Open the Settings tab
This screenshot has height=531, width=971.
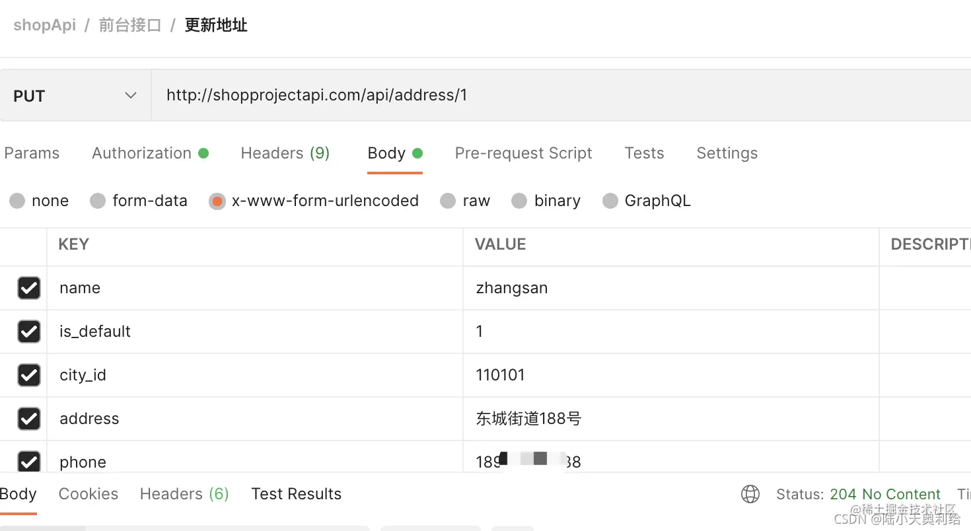tap(727, 153)
